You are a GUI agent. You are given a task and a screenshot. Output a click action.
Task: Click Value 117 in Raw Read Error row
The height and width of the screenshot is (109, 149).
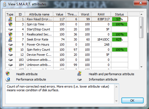[x=62, y=19]
